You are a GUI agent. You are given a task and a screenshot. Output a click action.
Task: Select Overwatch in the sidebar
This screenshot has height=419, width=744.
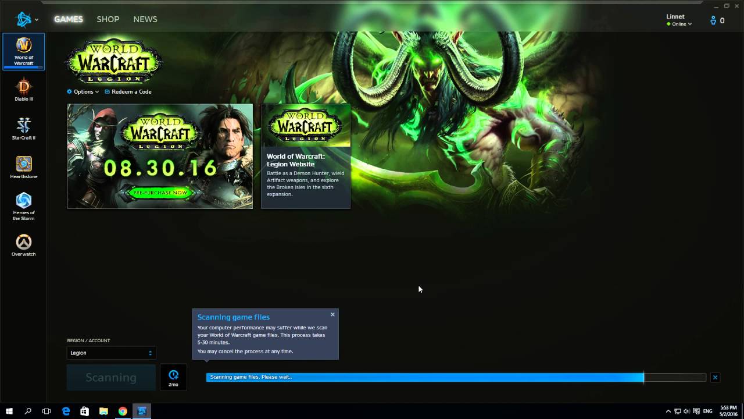[24, 246]
